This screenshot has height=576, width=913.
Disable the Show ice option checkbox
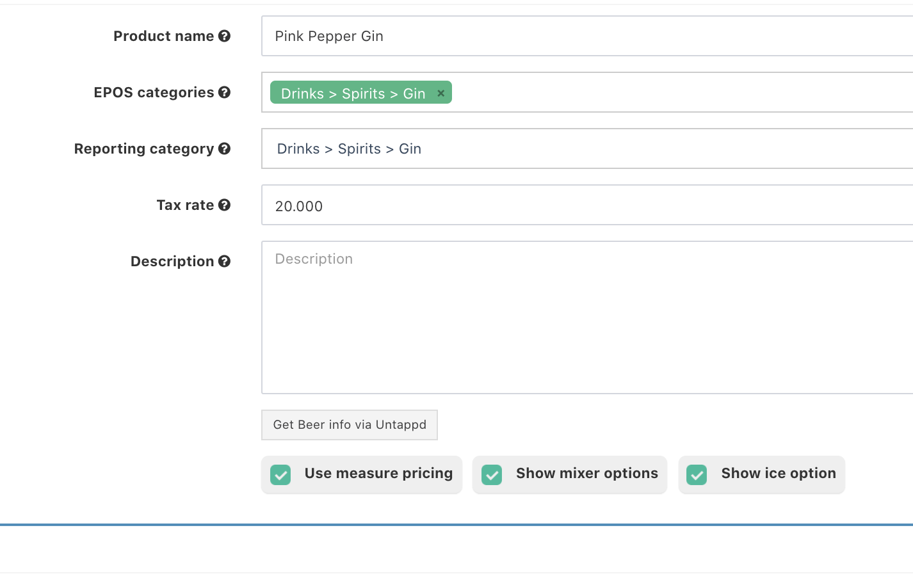697,474
